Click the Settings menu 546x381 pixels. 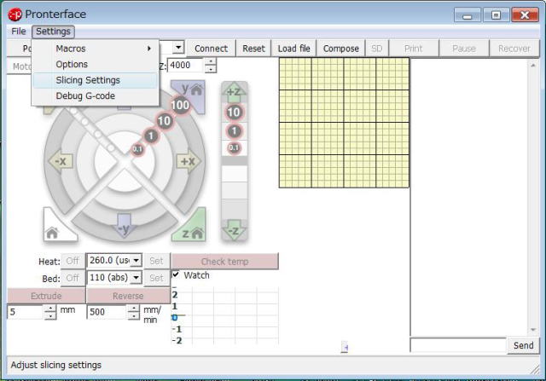tap(53, 32)
